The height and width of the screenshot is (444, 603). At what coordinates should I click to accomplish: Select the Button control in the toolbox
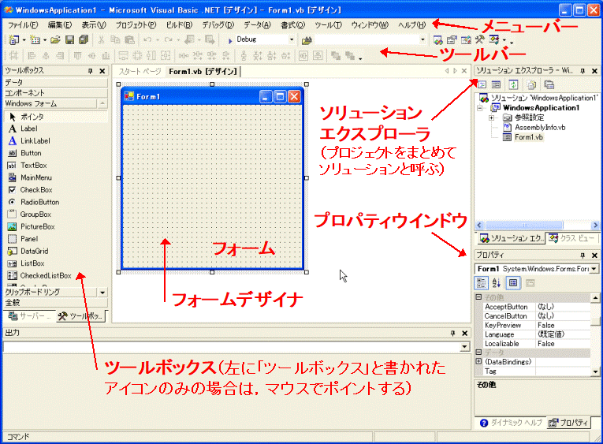pos(31,153)
